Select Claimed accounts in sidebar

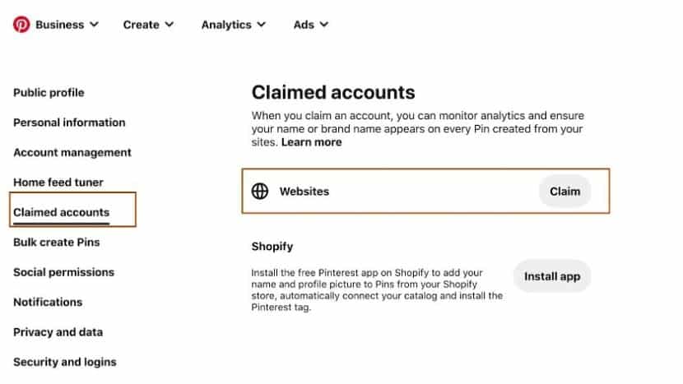[61, 212]
